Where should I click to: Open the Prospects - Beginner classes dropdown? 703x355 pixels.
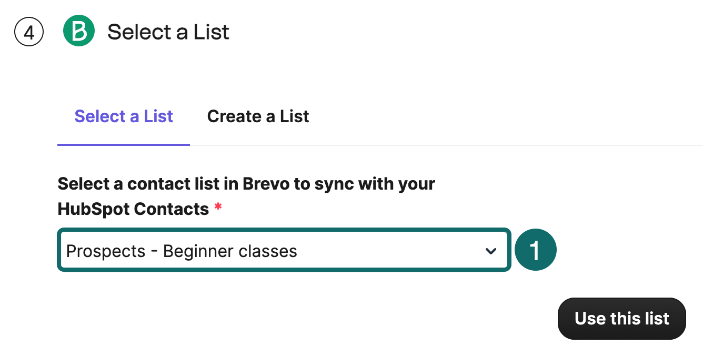point(284,251)
